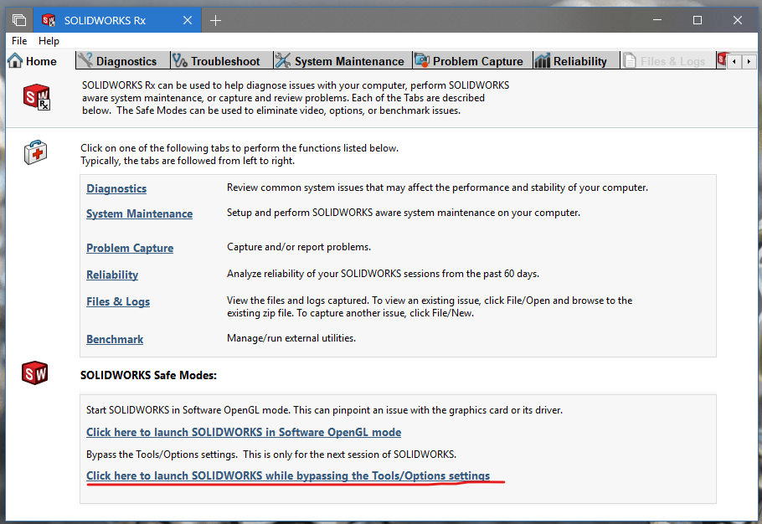Screen dimensions: 762x524
Task: Open the Benchmark link
Action: tap(115, 339)
